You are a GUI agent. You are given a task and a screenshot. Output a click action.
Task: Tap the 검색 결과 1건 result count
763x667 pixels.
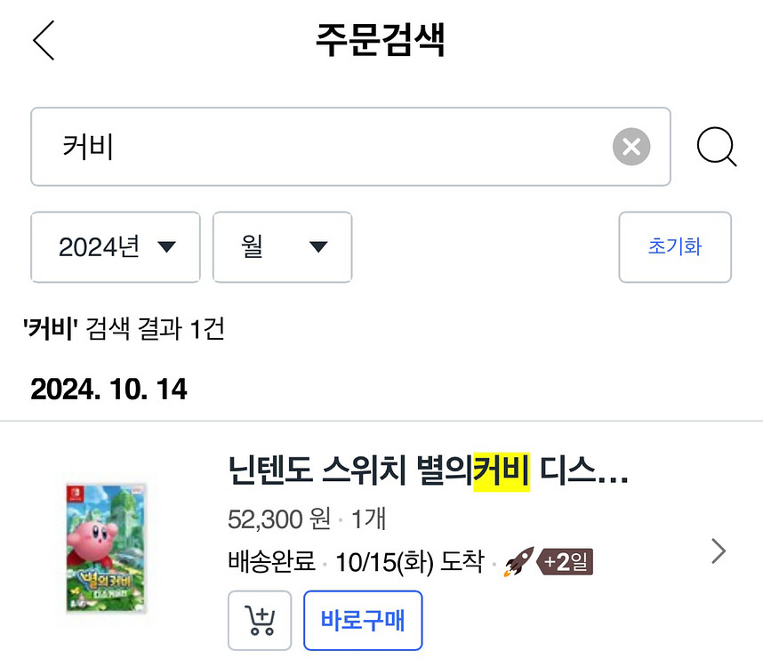point(124,330)
